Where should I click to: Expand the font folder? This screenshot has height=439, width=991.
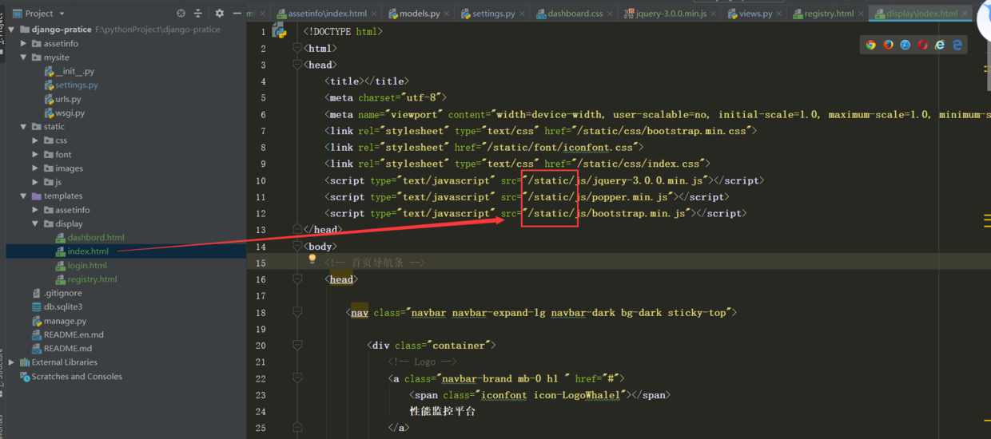pyautogui.click(x=35, y=155)
